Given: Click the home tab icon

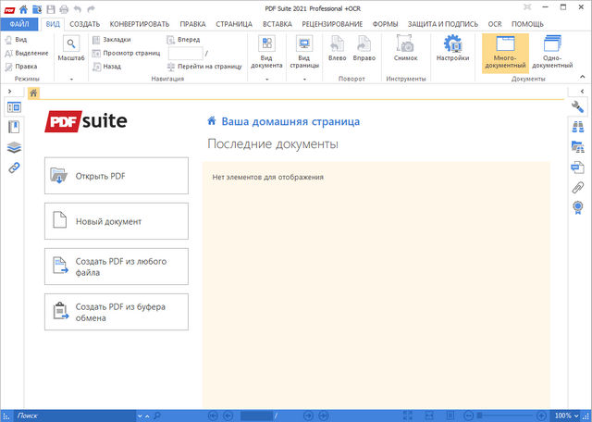Looking at the screenshot, I should pos(34,93).
